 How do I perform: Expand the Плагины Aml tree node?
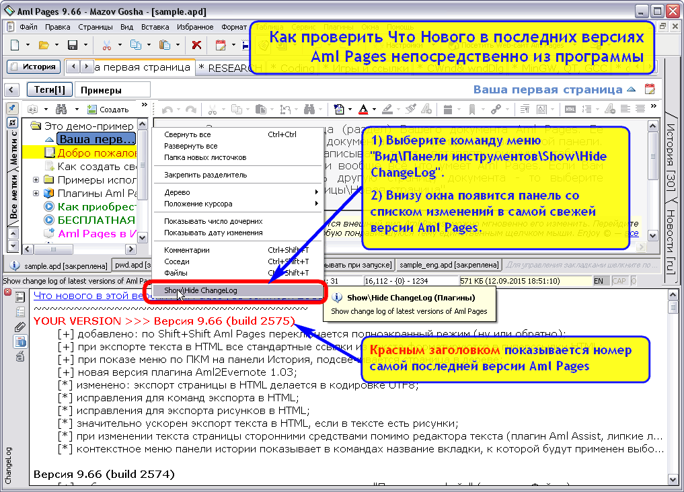click(36, 193)
